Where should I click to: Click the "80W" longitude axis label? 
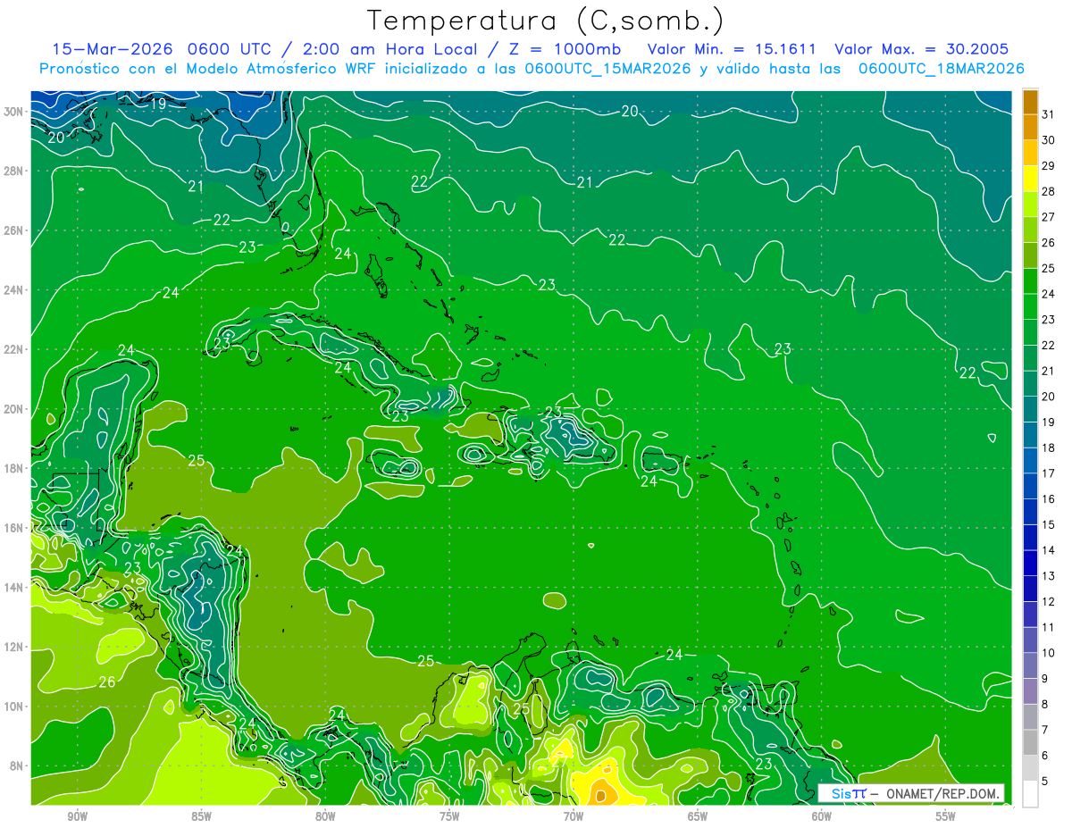[325, 816]
